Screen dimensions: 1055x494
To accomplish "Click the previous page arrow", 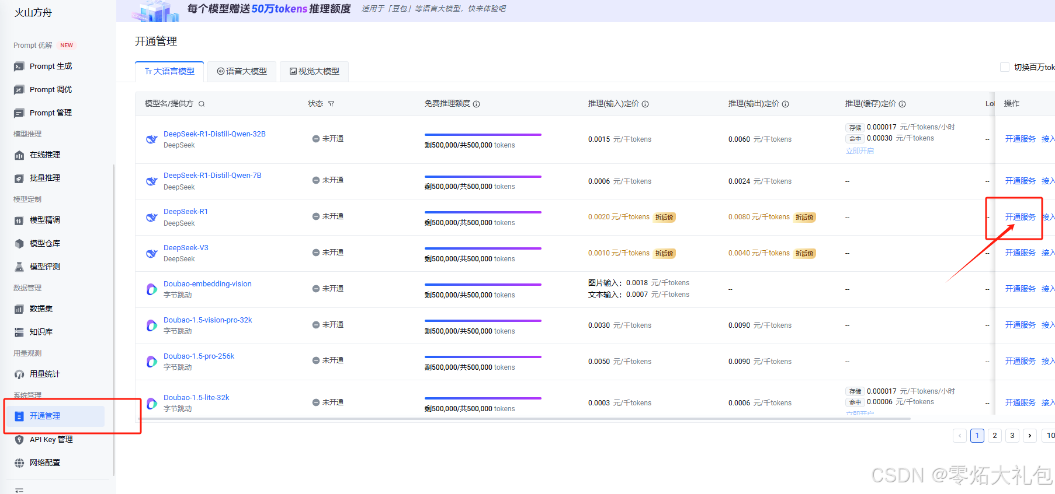I will click(960, 436).
